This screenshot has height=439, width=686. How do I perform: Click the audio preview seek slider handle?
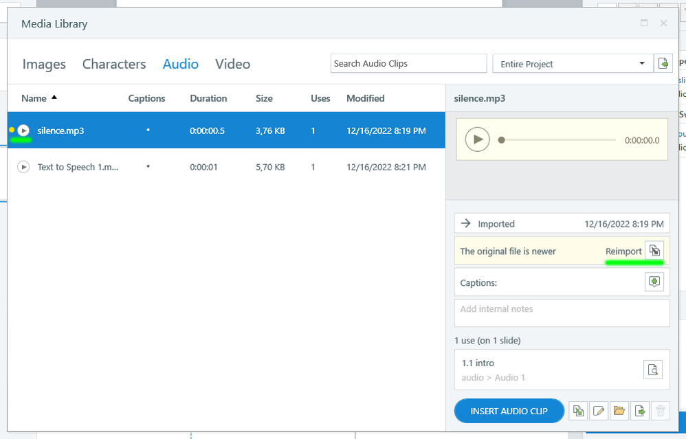[x=502, y=140]
